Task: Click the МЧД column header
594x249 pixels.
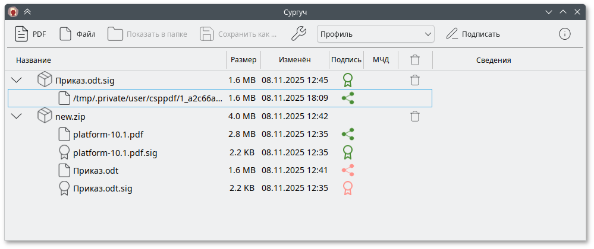Action: (381, 60)
